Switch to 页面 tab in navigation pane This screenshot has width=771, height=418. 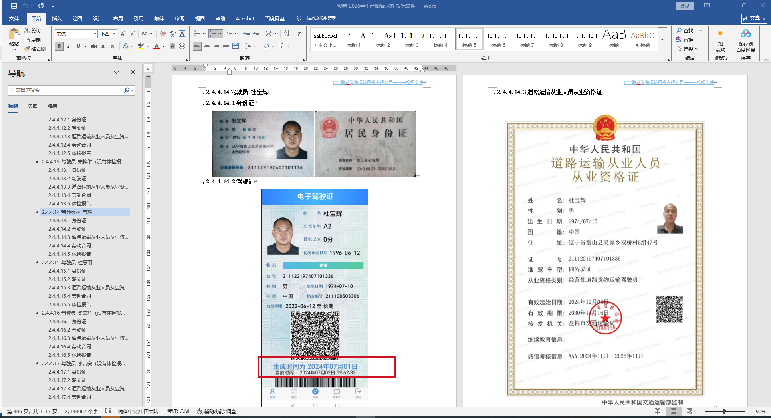[33, 106]
